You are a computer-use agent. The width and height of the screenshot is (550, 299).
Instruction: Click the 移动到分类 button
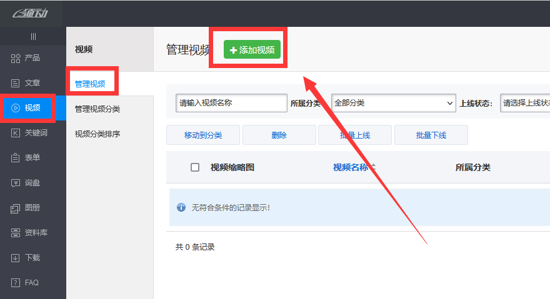(203, 135)
